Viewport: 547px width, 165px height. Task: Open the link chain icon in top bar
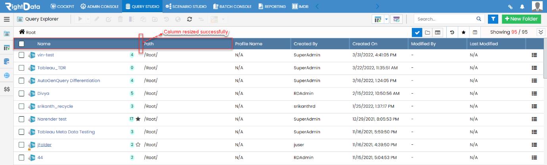click(x=511, y=7)
